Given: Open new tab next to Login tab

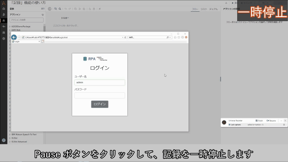Looking at the screenshot, I should point(42,41).
